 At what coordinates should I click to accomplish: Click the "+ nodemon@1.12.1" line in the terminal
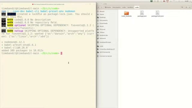(x=13, y=42)
